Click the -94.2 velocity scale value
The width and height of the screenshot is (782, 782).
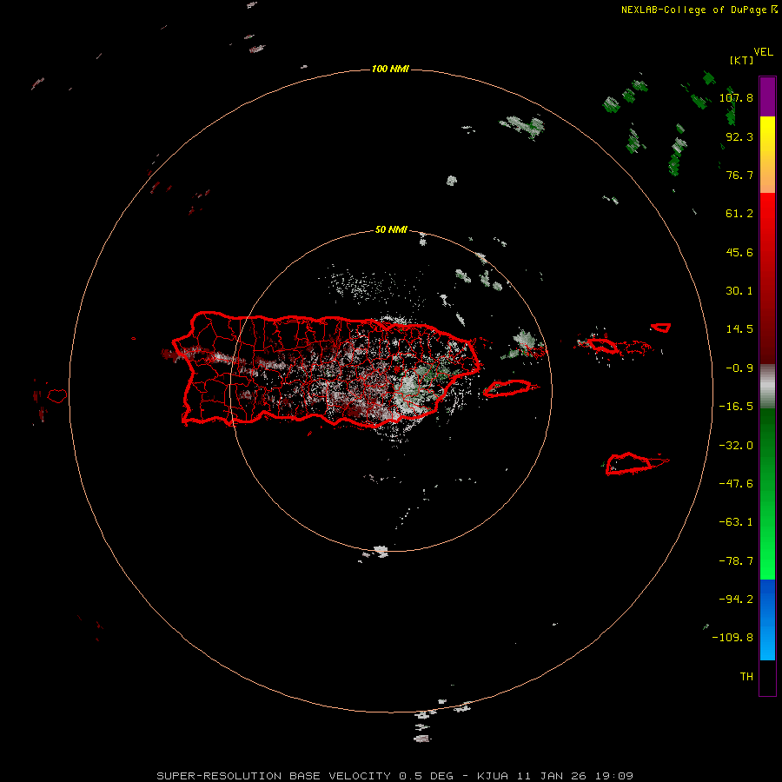click(x=736, y=600)
